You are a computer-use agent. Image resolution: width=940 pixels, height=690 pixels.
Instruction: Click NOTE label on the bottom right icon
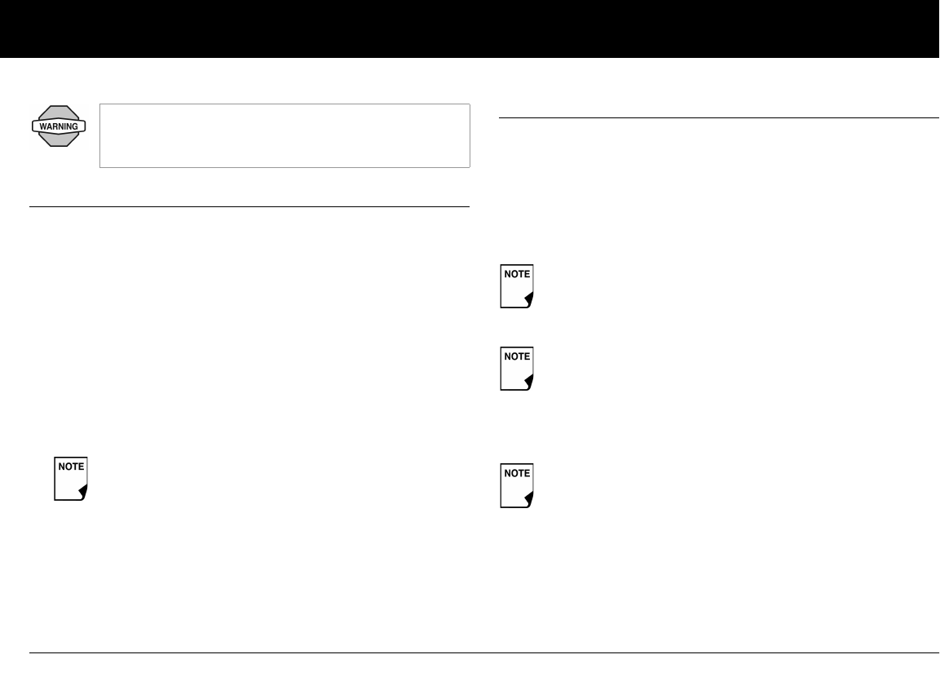pyautogui.click(x=517, y=474)
